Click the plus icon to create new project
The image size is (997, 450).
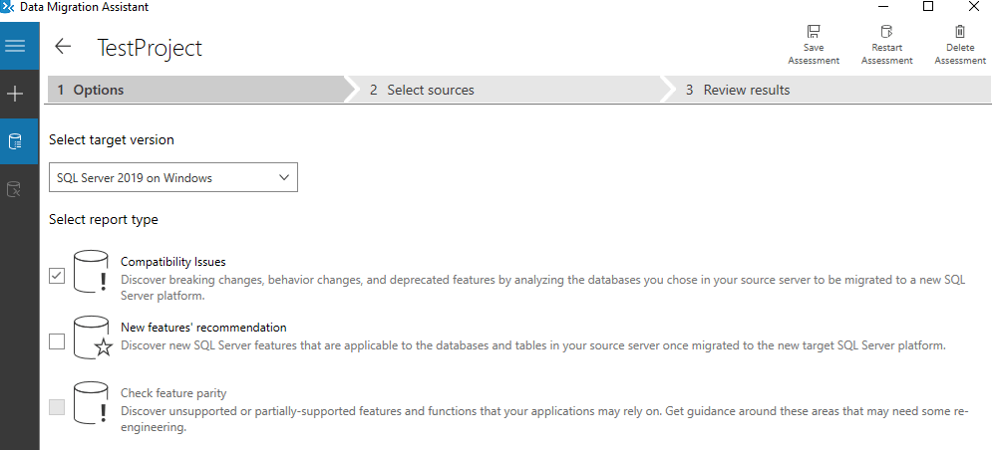(x=15, y=94)
